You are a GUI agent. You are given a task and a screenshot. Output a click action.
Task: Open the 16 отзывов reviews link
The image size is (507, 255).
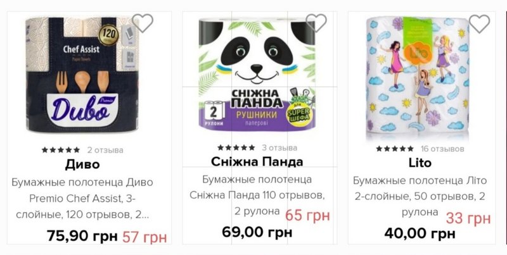pyautogui.click(x=442, y=149)
